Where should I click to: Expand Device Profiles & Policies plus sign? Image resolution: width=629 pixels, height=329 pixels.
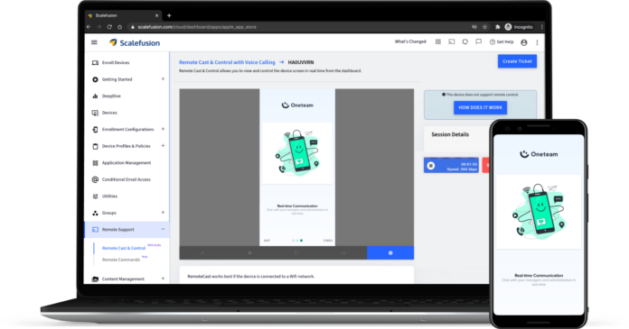pyautogui.click(x=163, y=146)
